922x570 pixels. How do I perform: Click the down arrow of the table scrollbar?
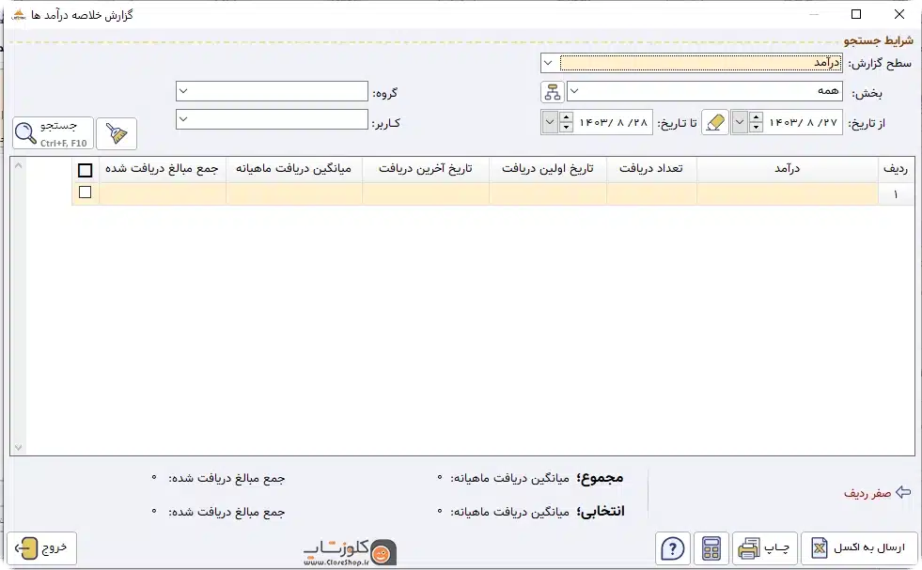[x=18, y=448]
